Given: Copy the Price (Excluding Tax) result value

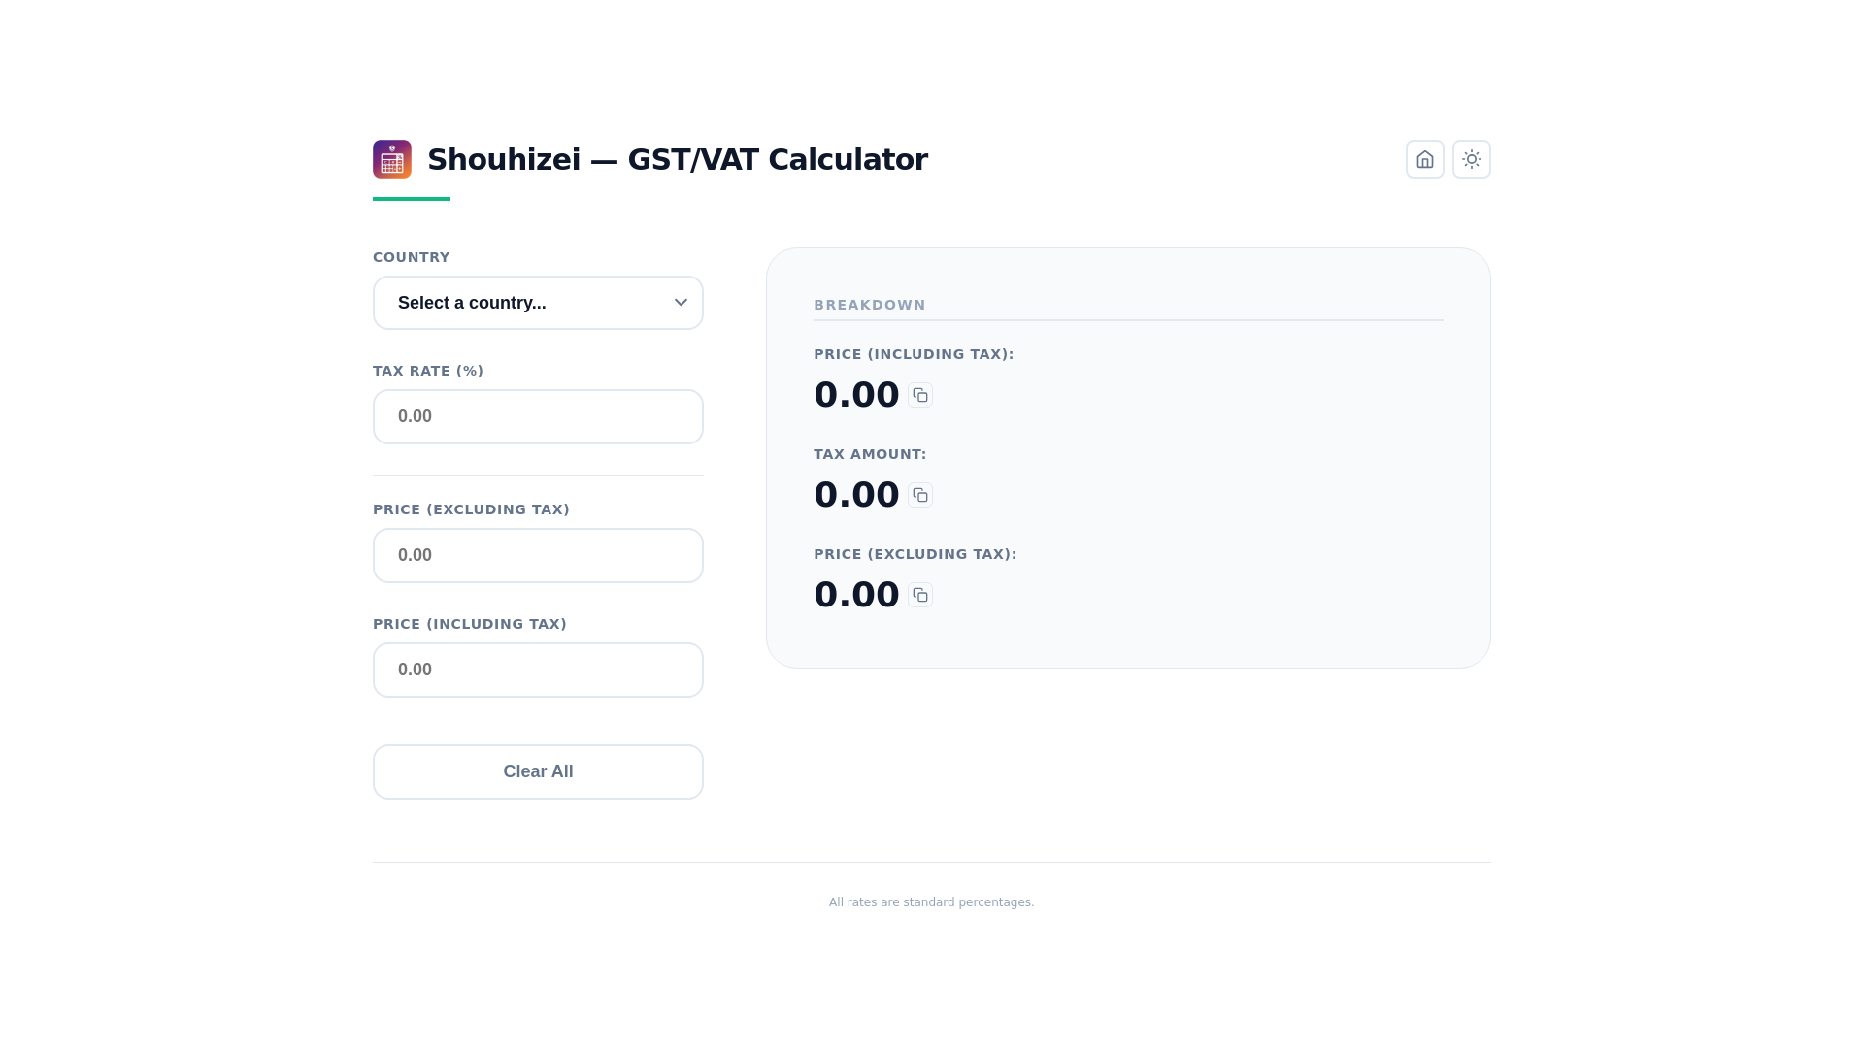Looking at the screenshot, I should click(x=920, y=595).
